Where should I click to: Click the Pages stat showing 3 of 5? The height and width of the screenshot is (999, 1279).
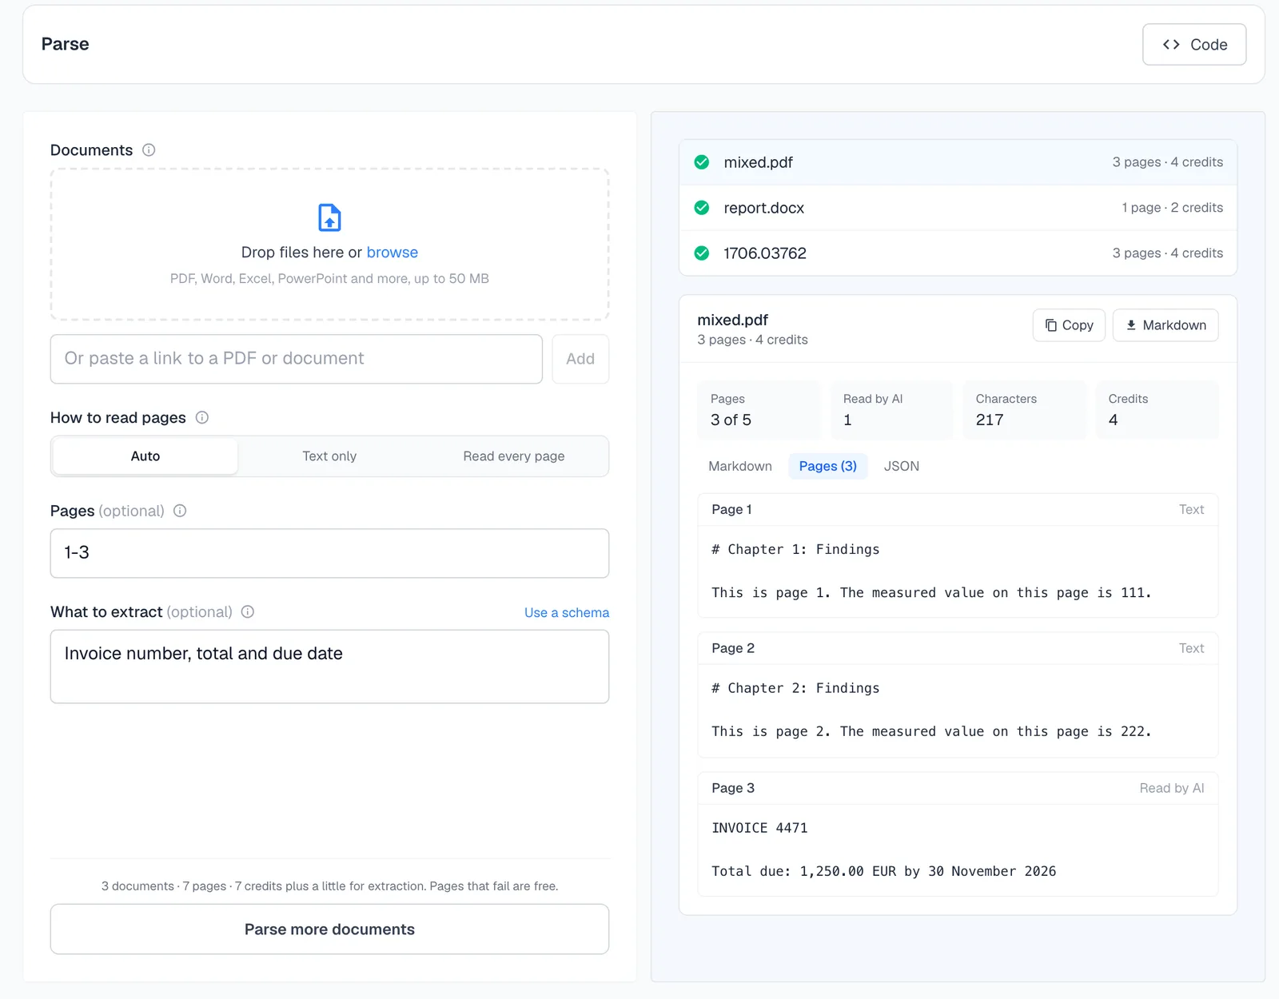click(x=759, y=410)
